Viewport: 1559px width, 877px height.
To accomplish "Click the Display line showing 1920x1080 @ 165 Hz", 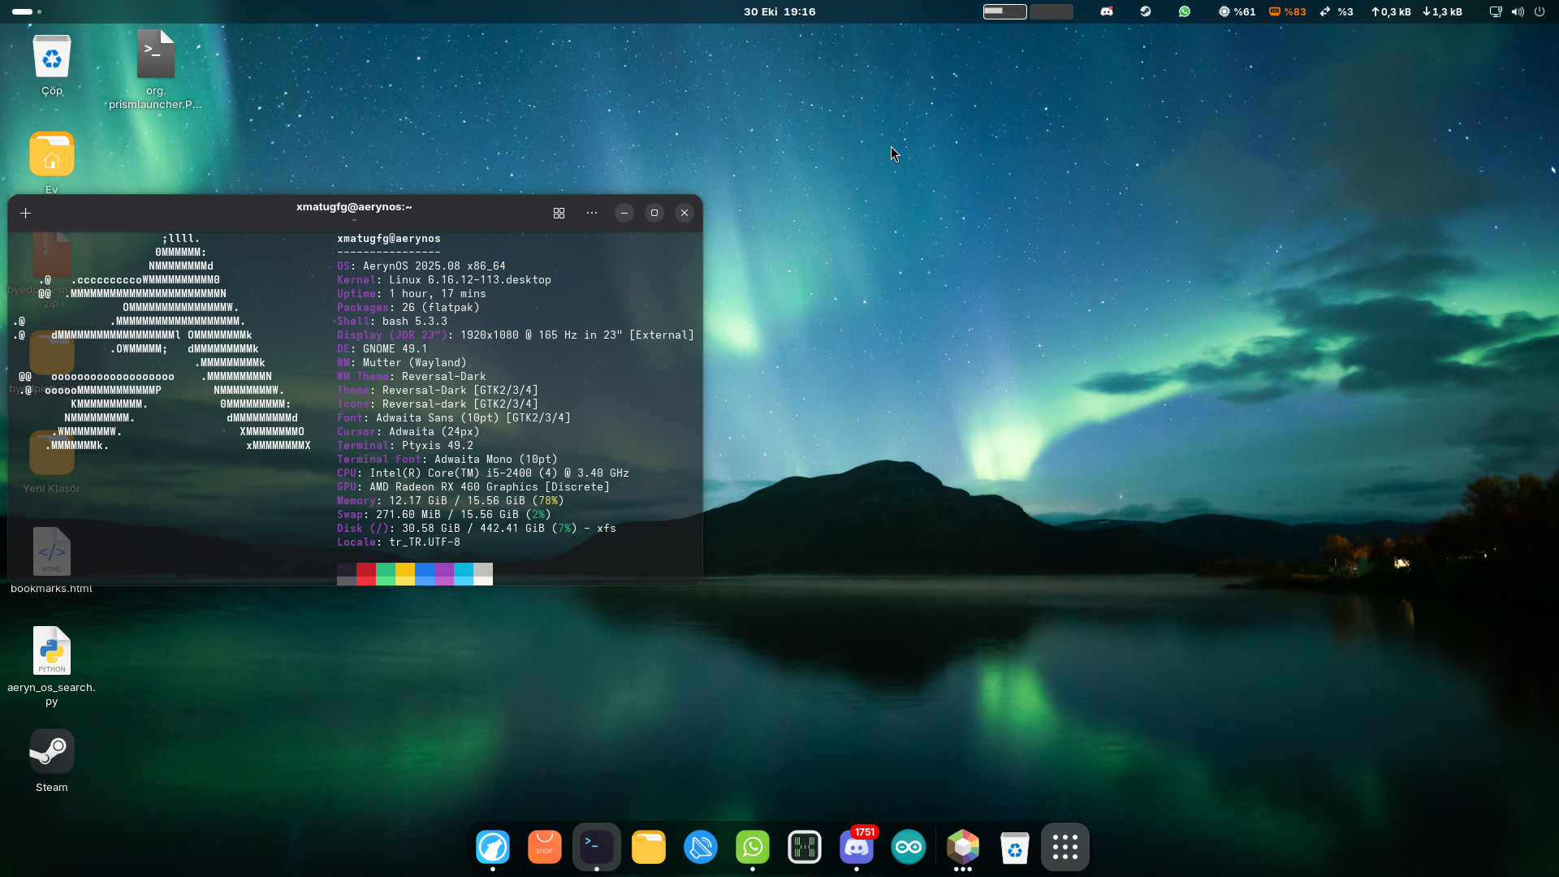I will click(x=516, y=335).
